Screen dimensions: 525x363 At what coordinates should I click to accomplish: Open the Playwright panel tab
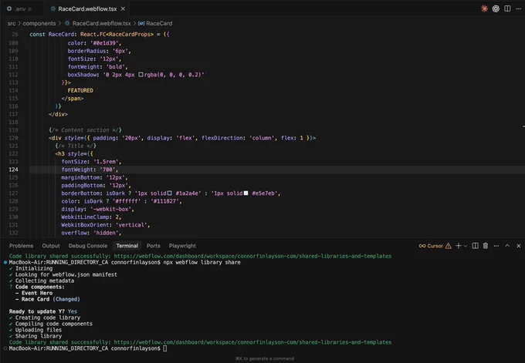pos(182,246)
